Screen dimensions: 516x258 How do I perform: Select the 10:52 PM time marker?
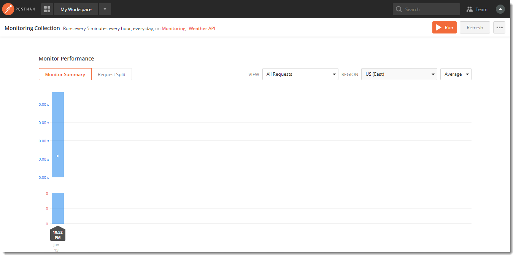[x=58, y=234]
